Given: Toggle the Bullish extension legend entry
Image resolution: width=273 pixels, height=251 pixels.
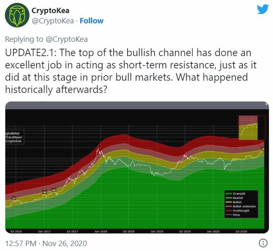Looking at the screenshot, I should coord(244,206).
